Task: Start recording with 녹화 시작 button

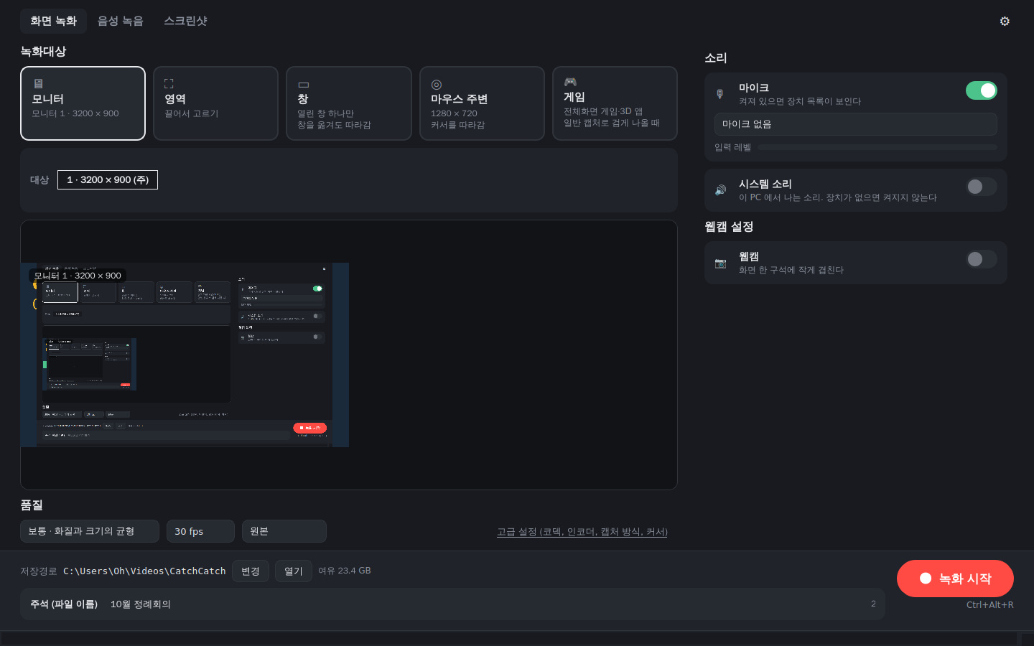Action: click(955, 579)
